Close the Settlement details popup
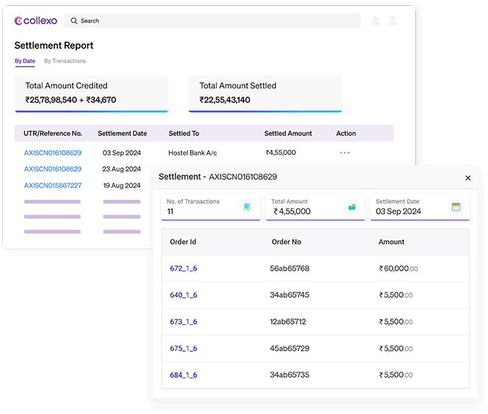 click(468, 178)
